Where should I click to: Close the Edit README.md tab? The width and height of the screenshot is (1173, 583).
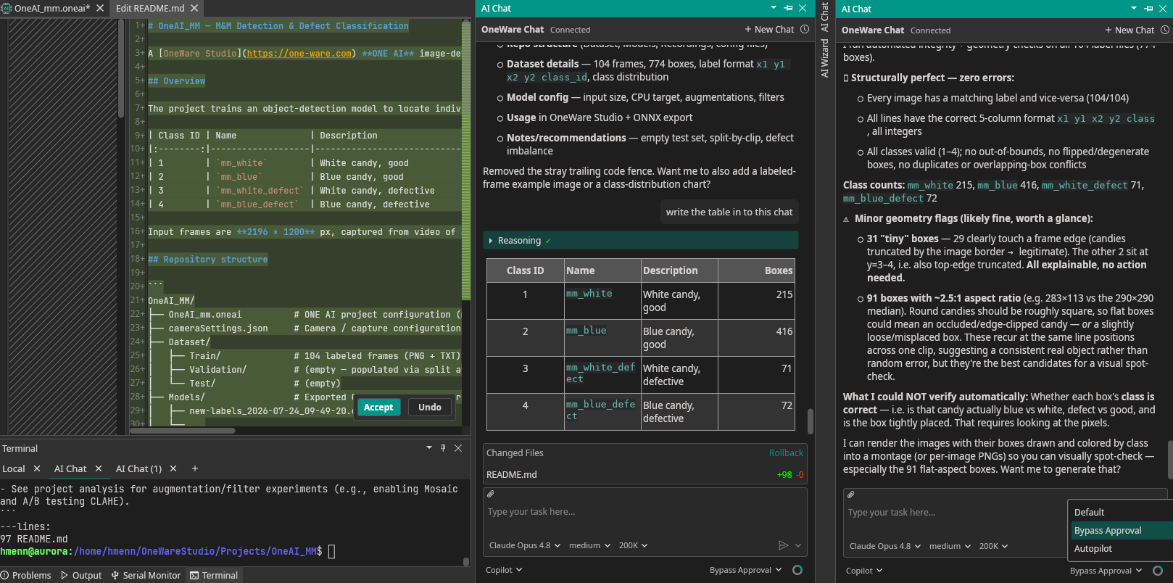point(194,8)
